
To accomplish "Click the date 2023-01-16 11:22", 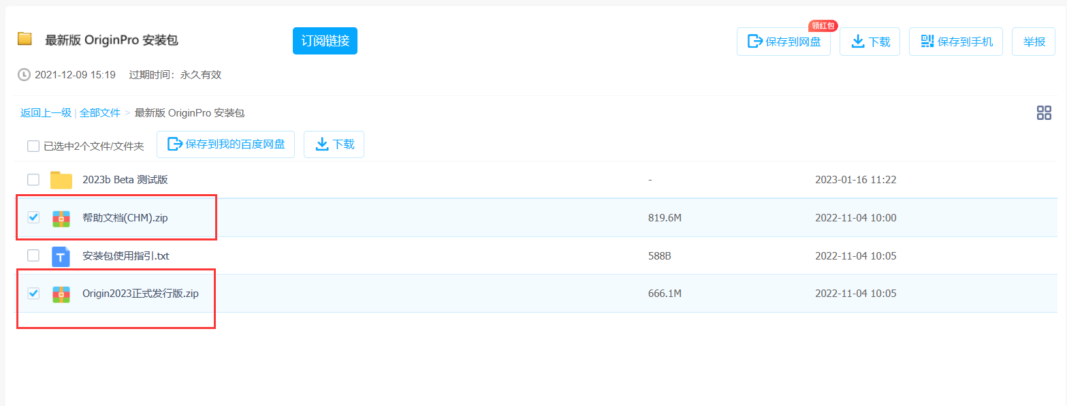I will click(856, 180).
